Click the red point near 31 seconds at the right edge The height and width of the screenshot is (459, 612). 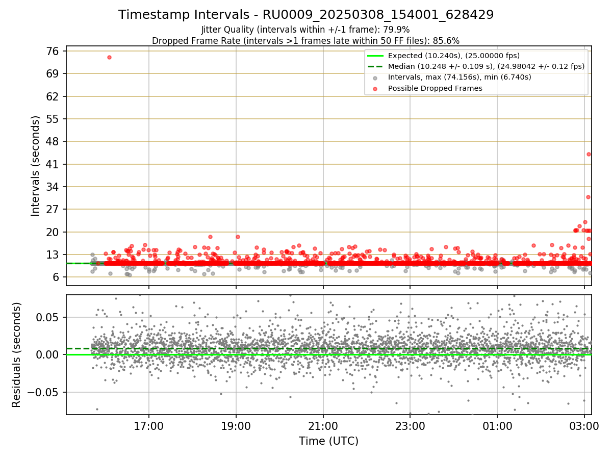[x=588, y=197]
